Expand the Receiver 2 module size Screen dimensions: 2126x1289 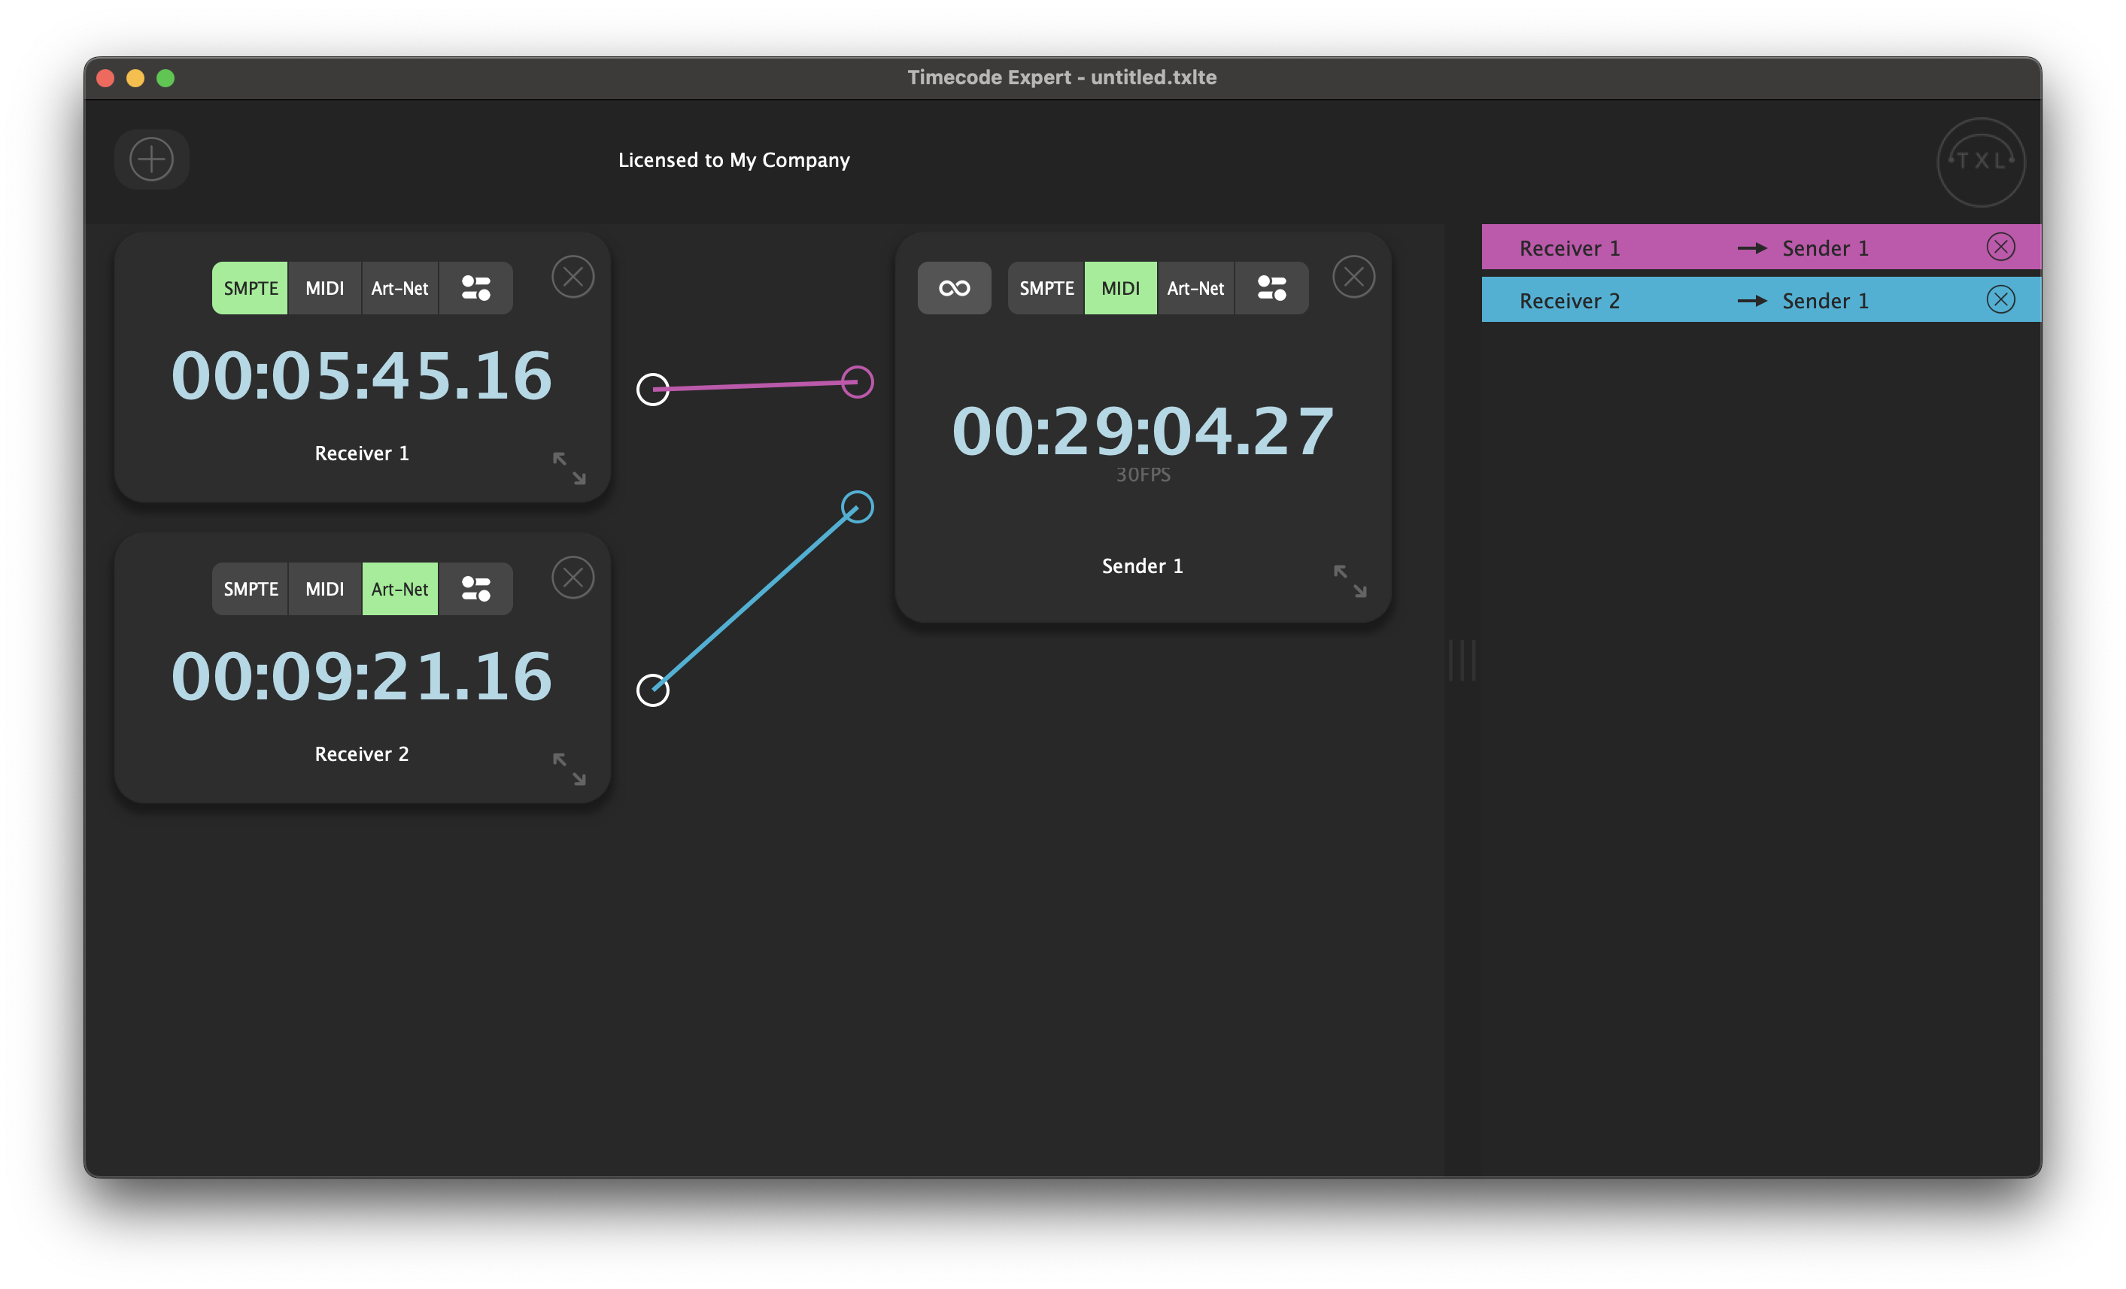click(x=569, y=769)
